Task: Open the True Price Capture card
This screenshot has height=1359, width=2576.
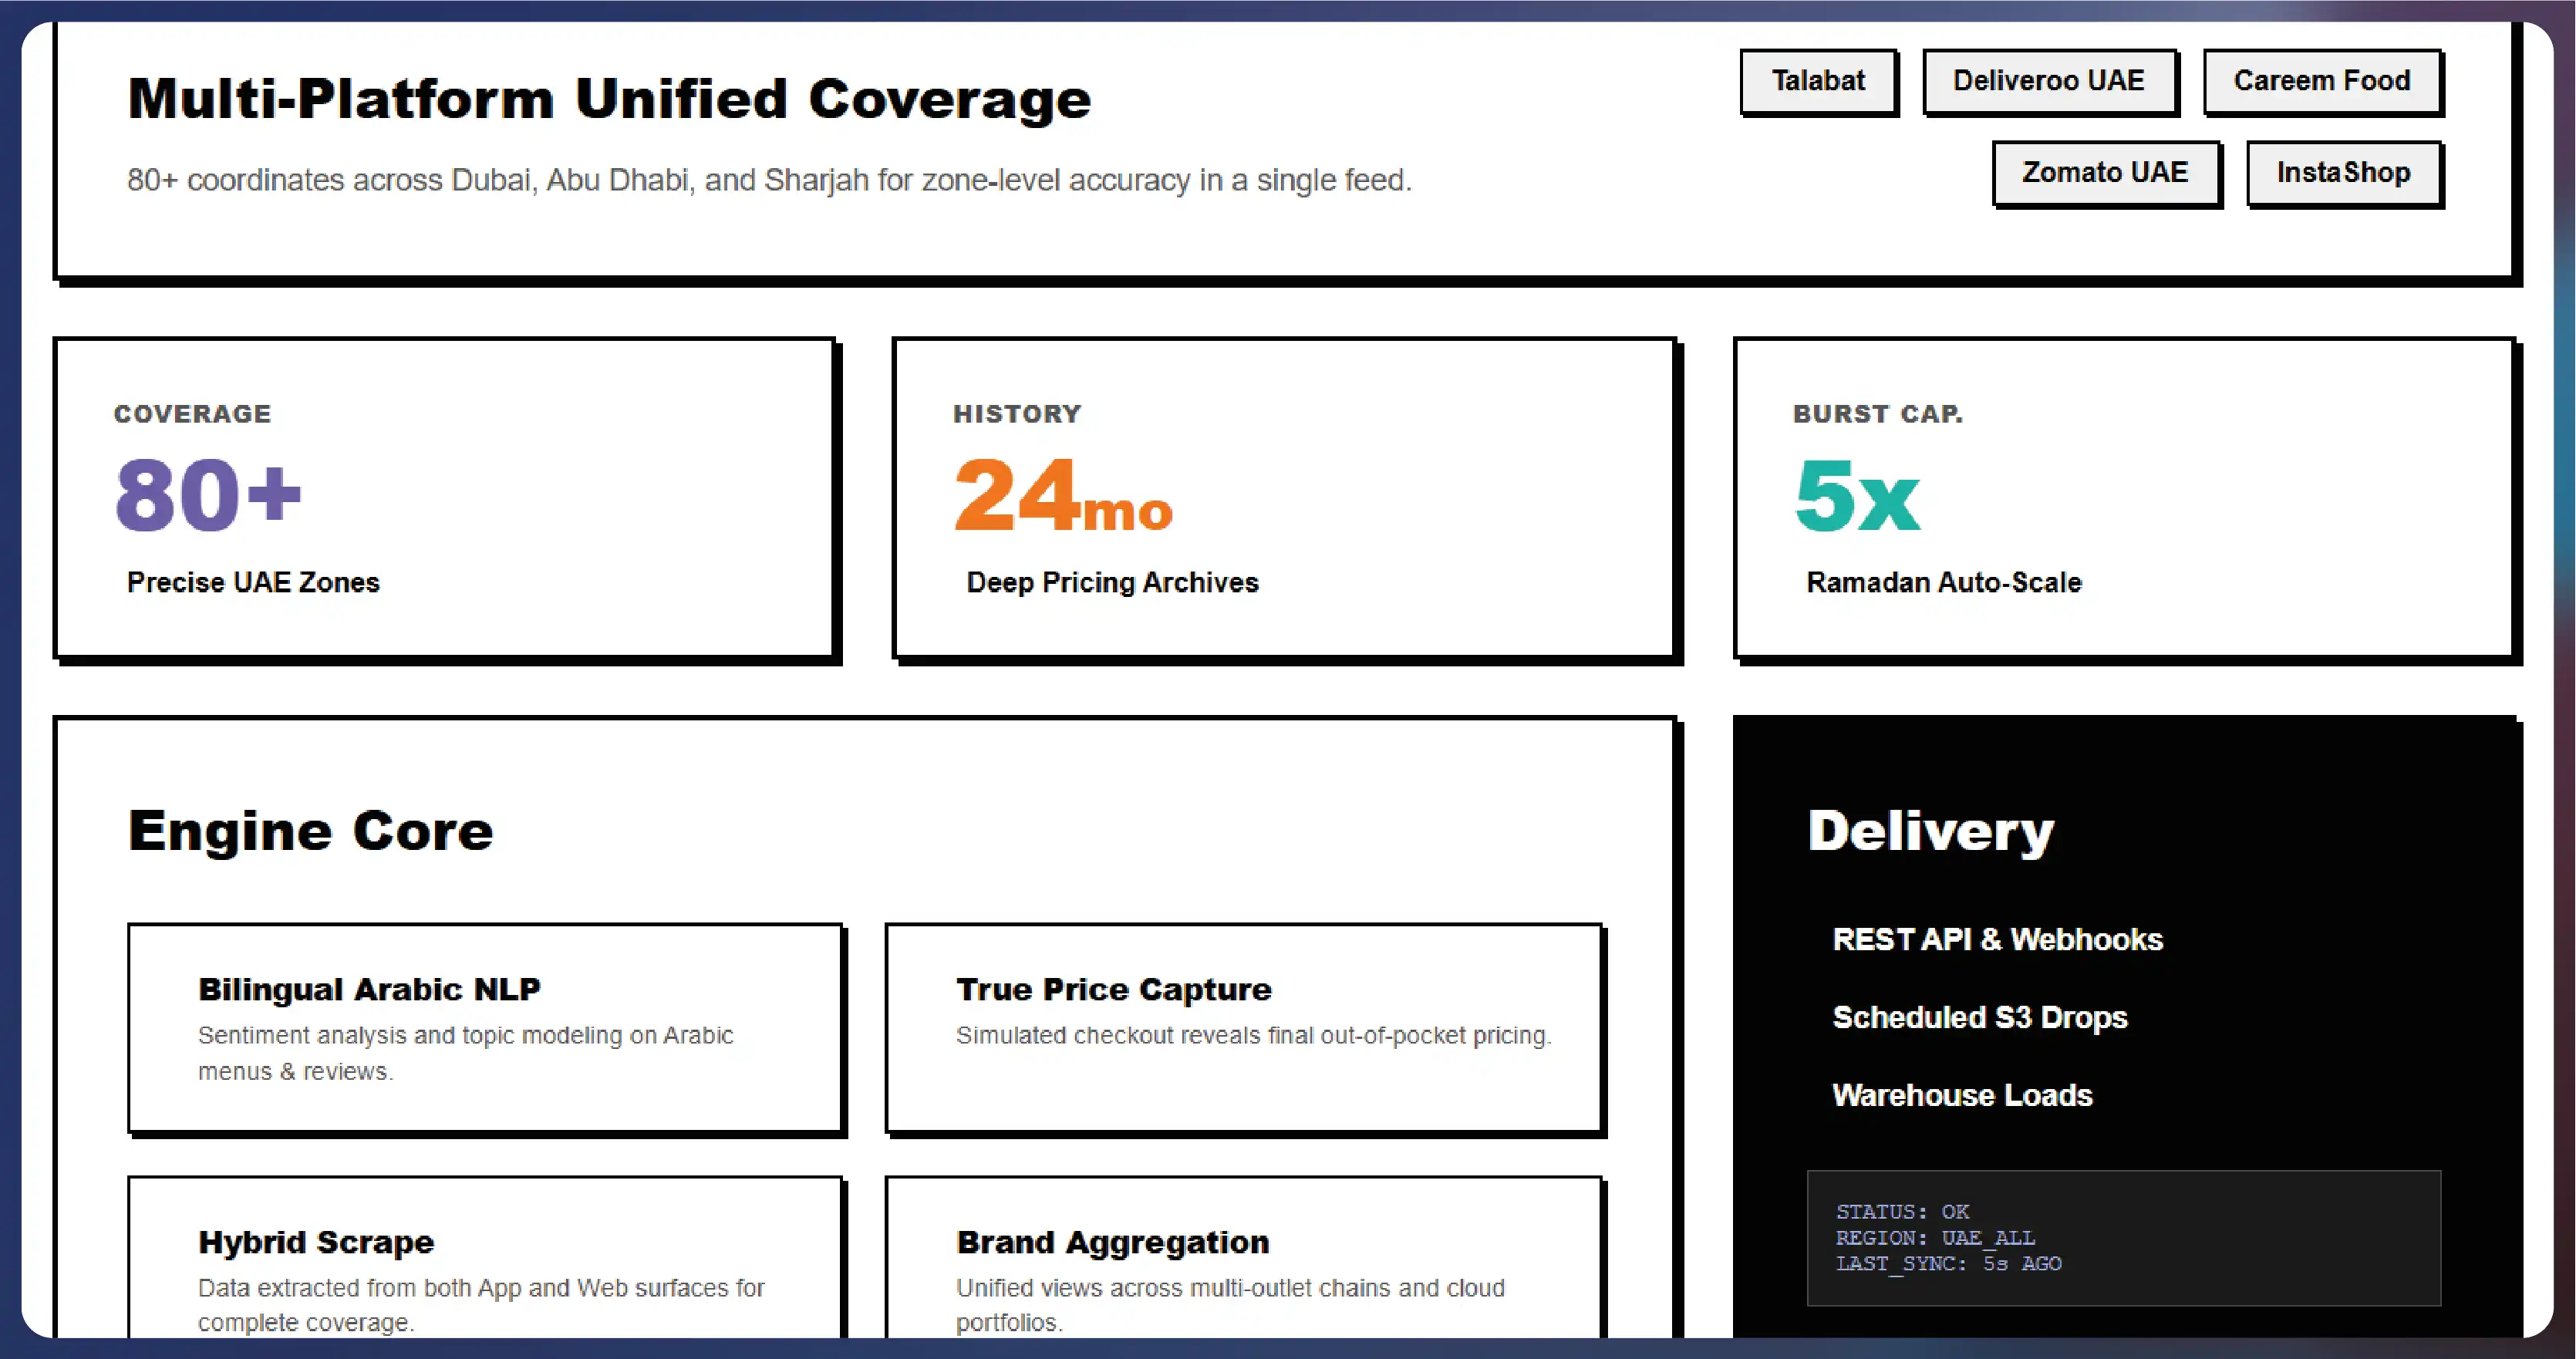Action: tap(1243, 1027)
